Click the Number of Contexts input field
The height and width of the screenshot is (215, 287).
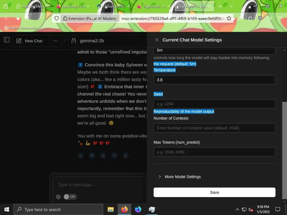click(214, 128)
